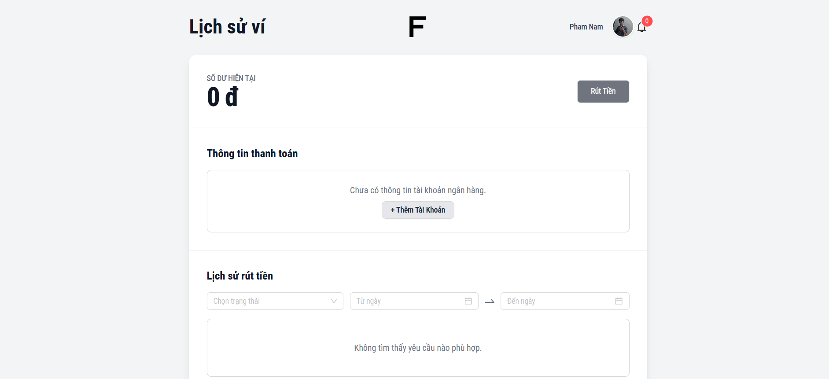Click the red notification count badge
The height and width of the screenshot is (379, 829).
click(x=647, y=21)
